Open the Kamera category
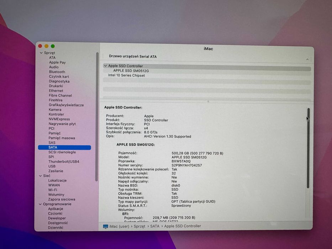 (55, 110)
